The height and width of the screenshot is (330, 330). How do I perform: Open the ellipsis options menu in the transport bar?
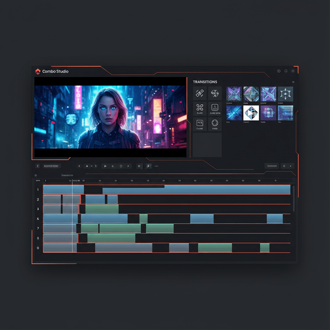tap(156, 166)
